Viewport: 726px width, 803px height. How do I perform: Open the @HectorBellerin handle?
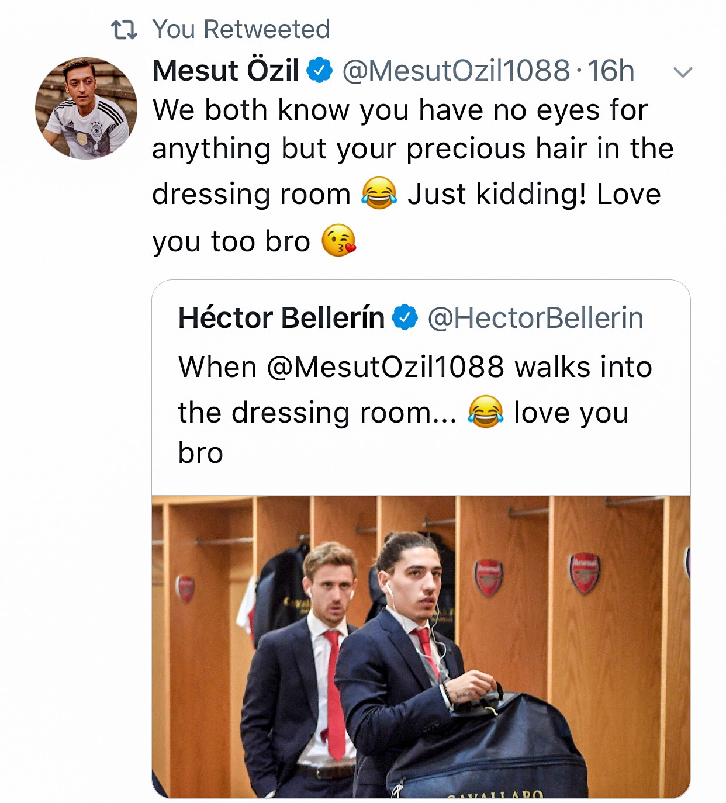point(535,318)
